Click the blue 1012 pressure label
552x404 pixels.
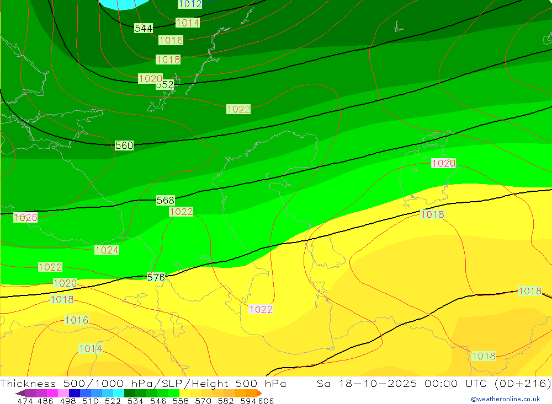[190, 4]
